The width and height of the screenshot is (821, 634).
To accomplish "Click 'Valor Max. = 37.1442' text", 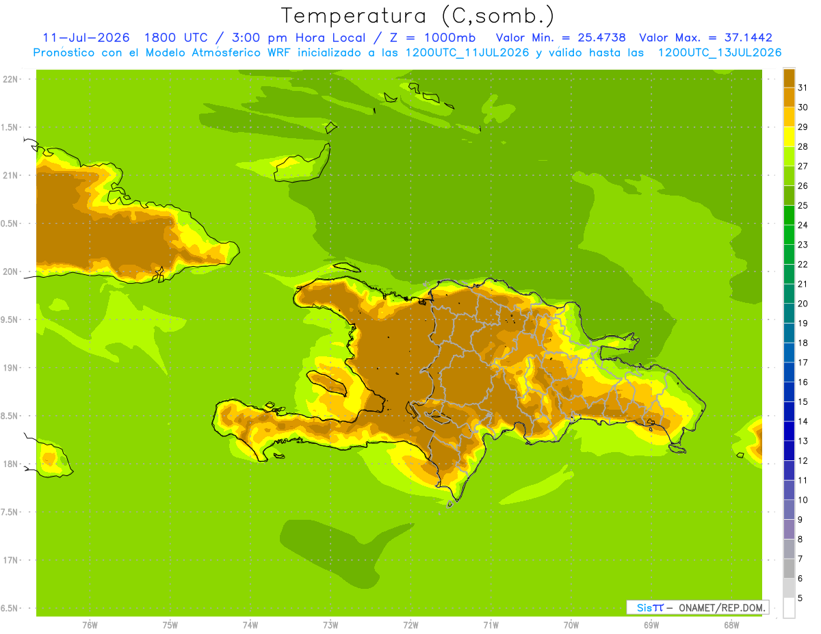I will pos(705,38).
